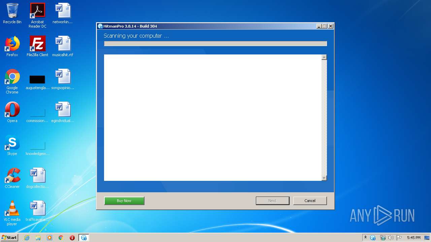Click the scan results scrollbar down arrow

(324, 178)
